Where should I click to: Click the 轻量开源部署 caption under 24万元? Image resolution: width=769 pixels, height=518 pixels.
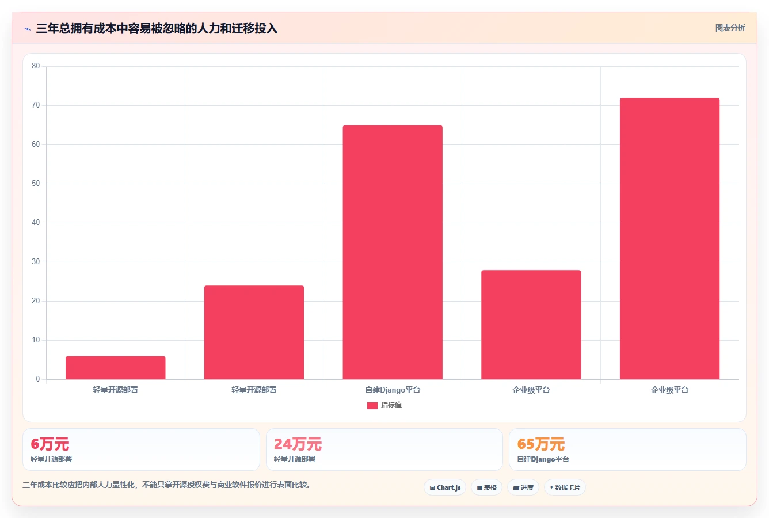(x=295, y=459)
